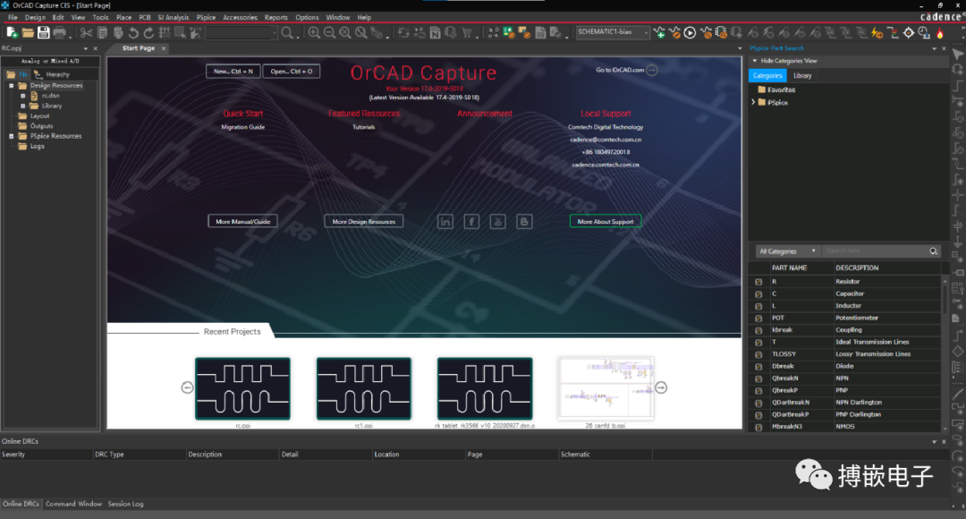Viewport: 966px width, 519px height.
Task: Click the New Ctrl+N button
Action: tap(233, 72)
